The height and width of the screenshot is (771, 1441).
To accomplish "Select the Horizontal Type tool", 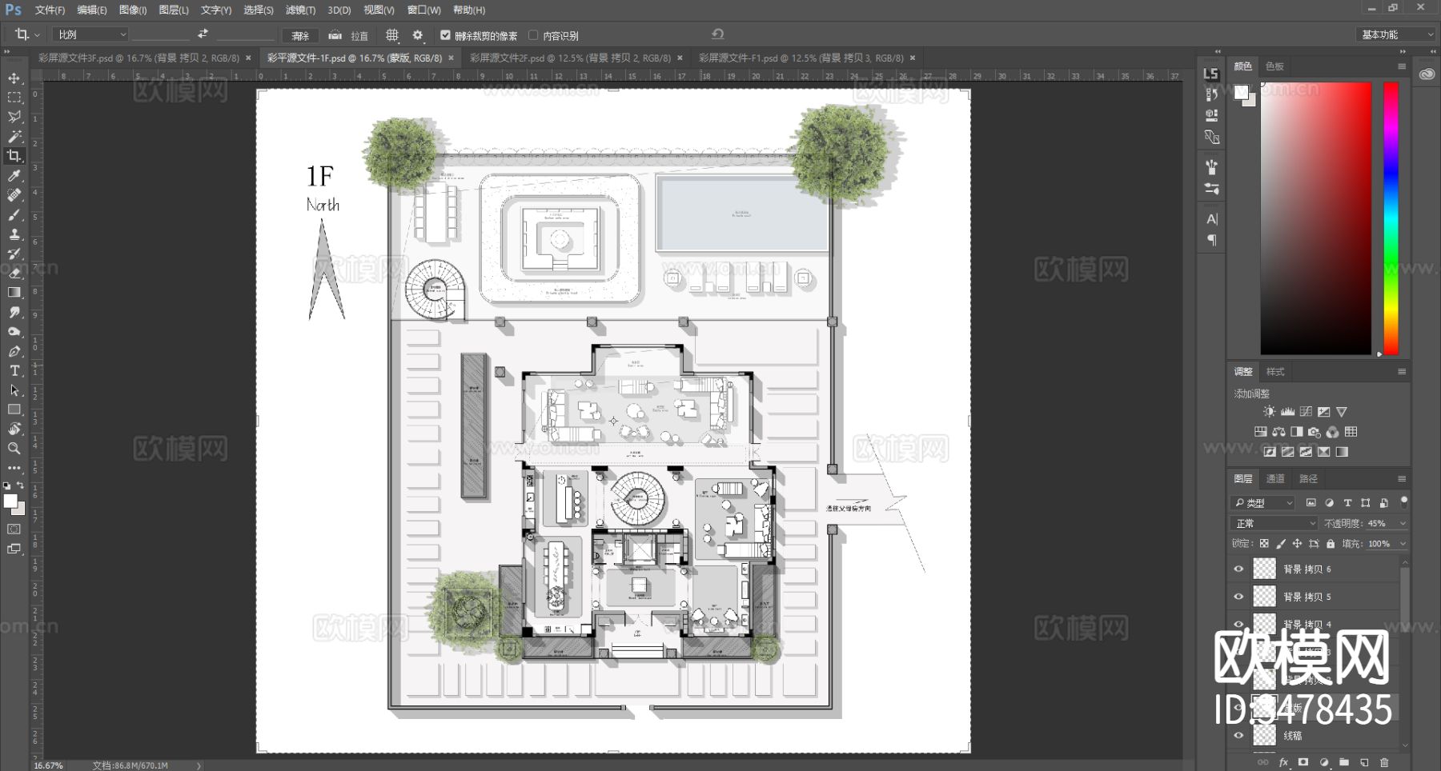I will pyautogui.click(x=14, y=371).
